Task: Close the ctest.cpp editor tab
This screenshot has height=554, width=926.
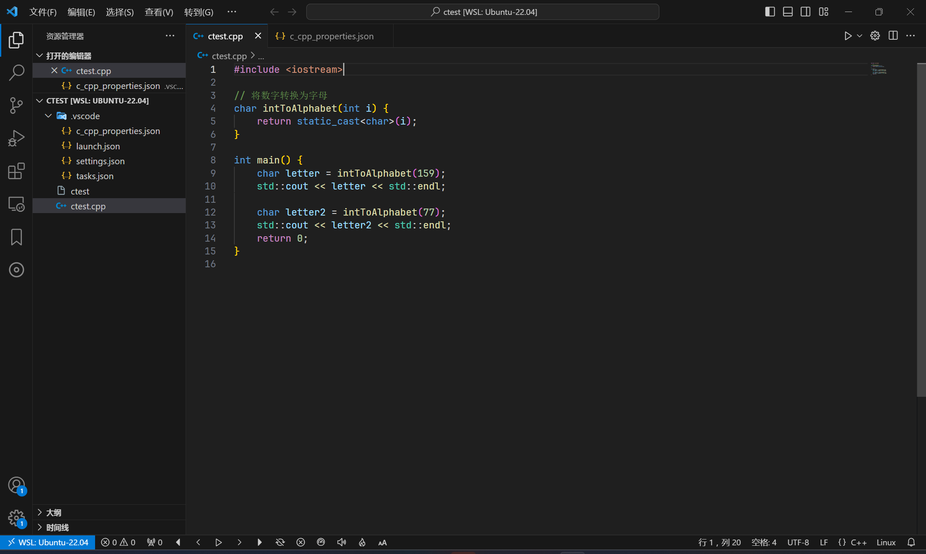Action: click(258, 36)
